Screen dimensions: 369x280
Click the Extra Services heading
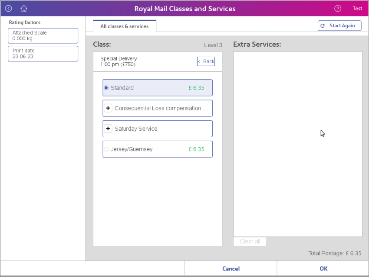pyautogui.click(x=257, y=44)
